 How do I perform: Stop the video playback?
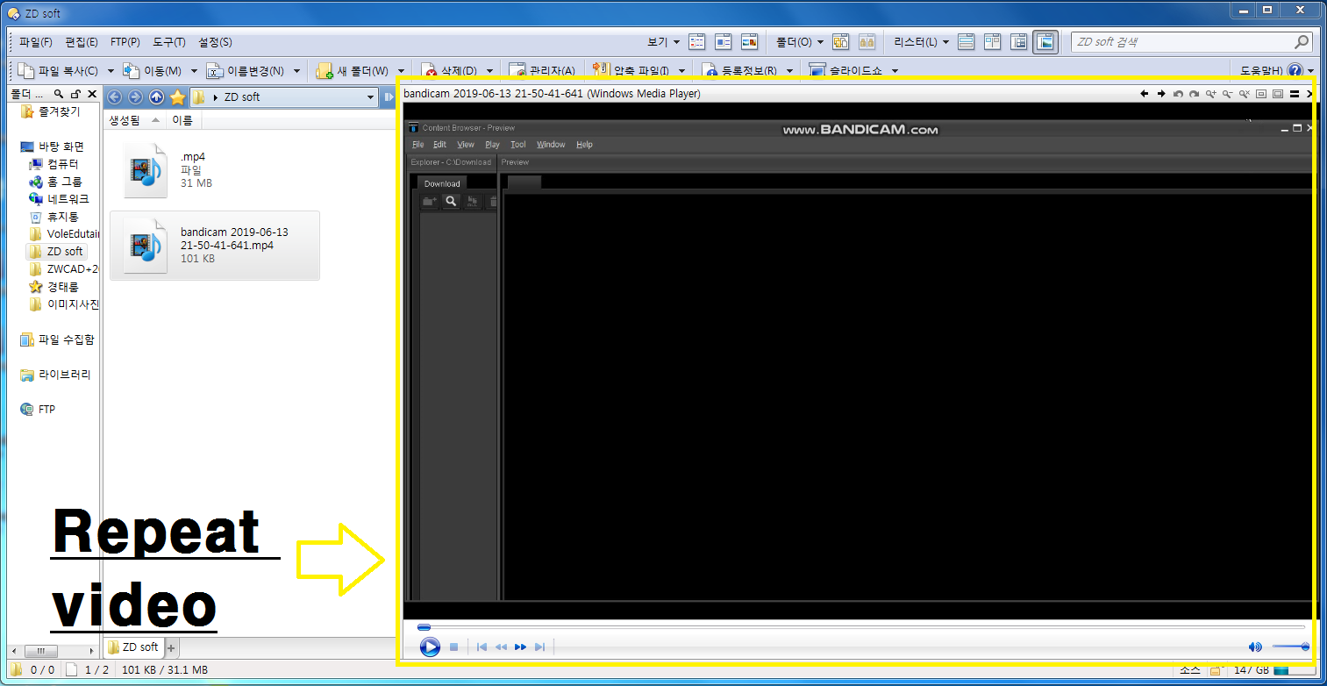(454, 647)
